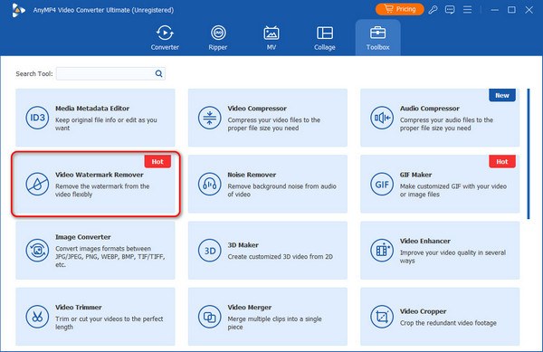Click 'Crop the redundant video footage' text
This screenshot has height=352, width=543.
coord(448,323)
